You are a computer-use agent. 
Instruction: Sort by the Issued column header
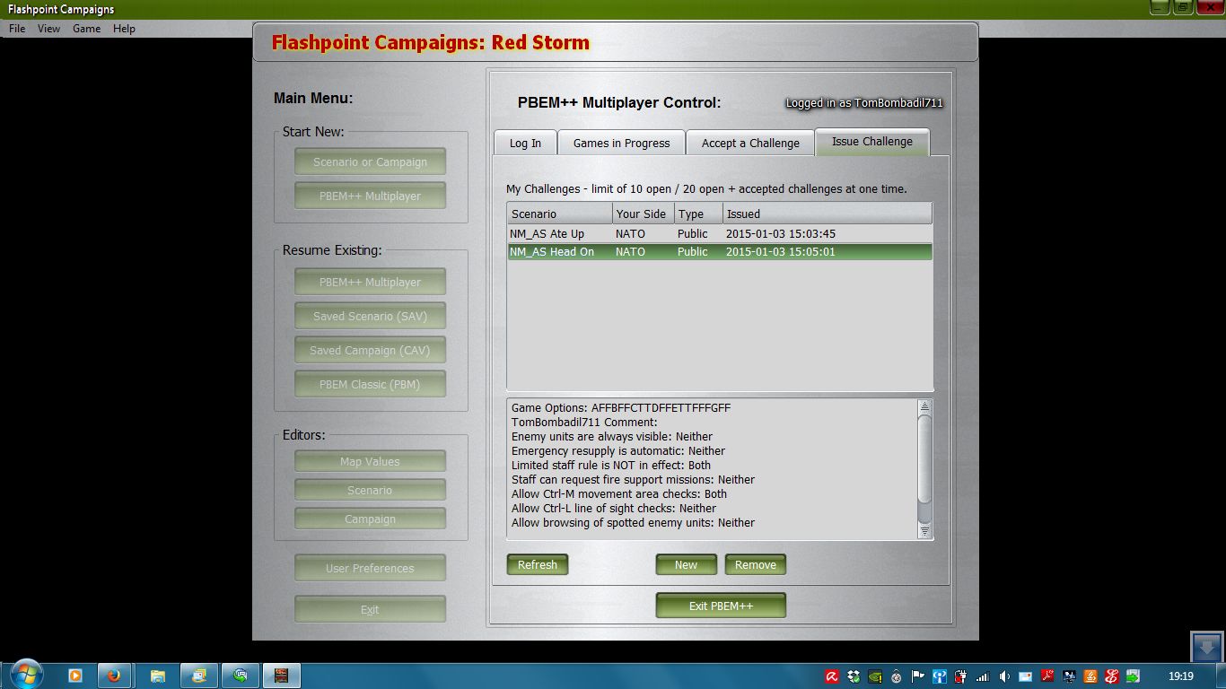tap(827, 214)
